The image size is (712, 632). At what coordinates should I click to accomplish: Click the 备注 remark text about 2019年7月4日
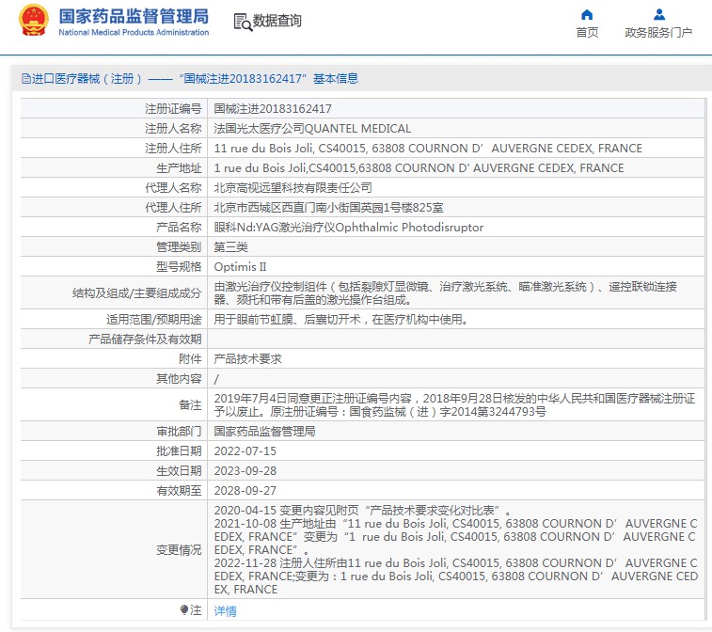454,405
